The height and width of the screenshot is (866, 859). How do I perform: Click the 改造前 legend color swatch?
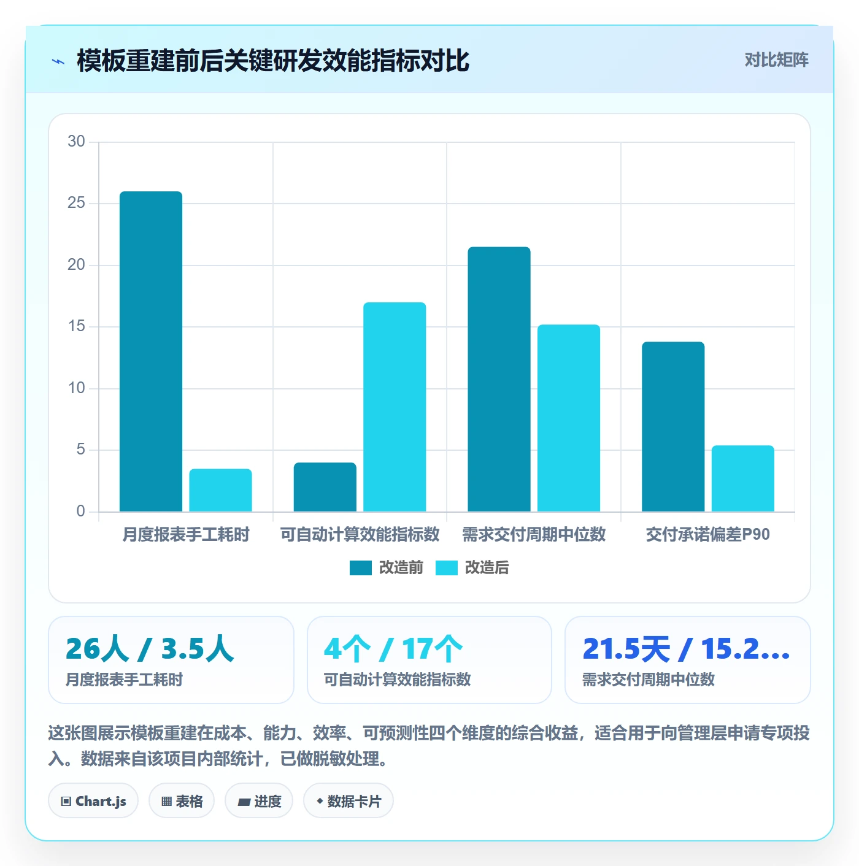coord(361,568)
